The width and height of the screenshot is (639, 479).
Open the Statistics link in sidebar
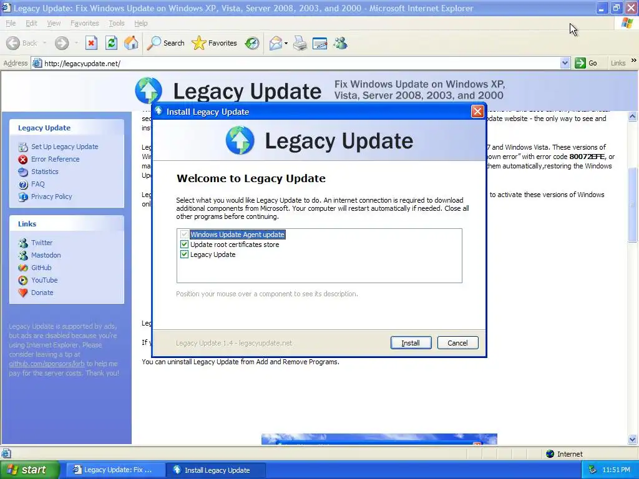click(45, 172)
